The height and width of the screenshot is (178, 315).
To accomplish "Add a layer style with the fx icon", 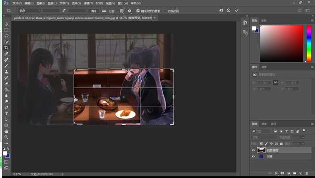I will pos(276,173).
